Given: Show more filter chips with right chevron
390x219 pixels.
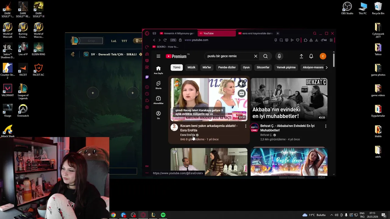Looking at the screenshot, I should click(x=327, y=68).
